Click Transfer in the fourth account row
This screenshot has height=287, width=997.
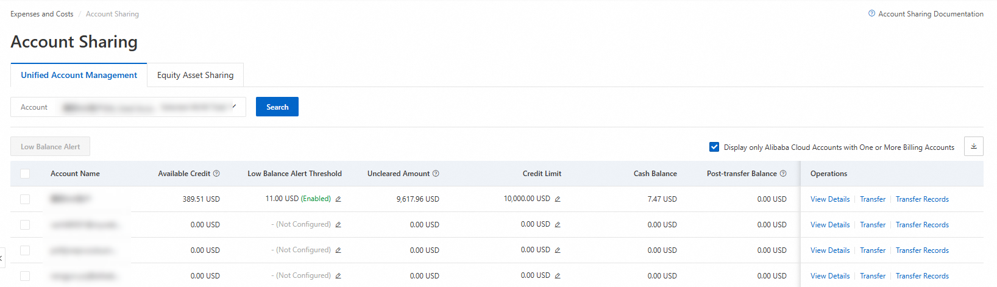(873, 276)
